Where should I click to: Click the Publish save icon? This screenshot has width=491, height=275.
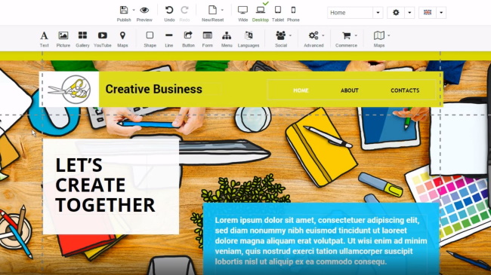click(124, 10)
